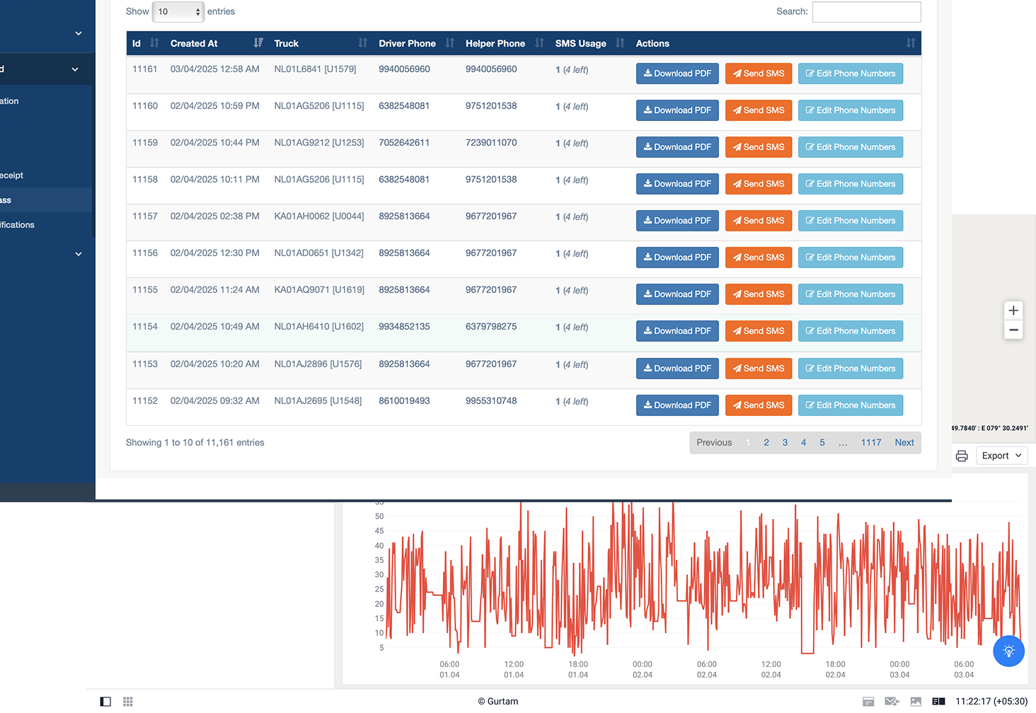Toggle the sidebar panel icon bottom left
Viewport: 1036px width, 713px height.
tap(105, 701)
